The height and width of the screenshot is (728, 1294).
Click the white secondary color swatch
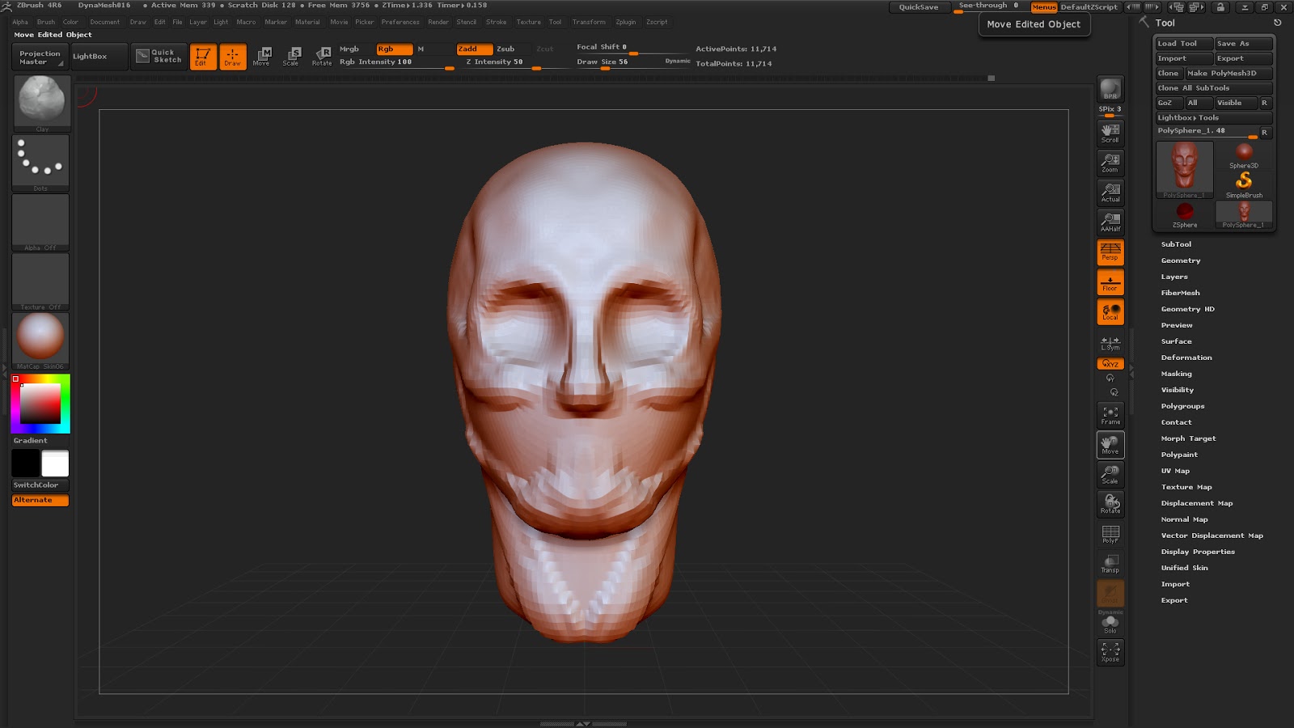55,463
